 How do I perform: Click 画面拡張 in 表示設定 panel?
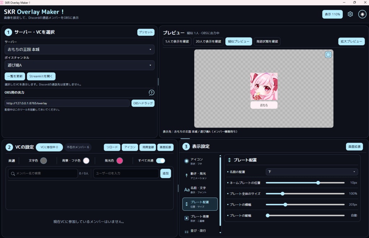click(x=354, y=147)
